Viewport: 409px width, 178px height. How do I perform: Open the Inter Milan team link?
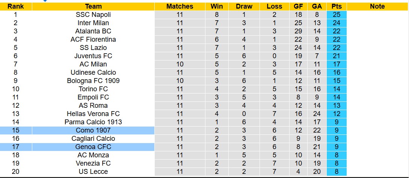tap(93, 23)
